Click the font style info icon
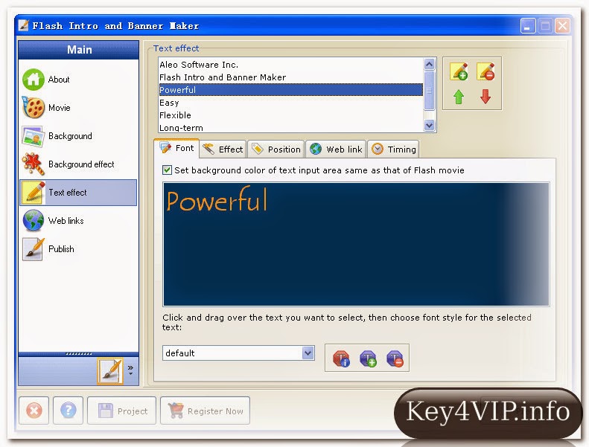Image resolution: width=589 pixels, height=447 pixels. pyautogui.click(x=341, y=358)
